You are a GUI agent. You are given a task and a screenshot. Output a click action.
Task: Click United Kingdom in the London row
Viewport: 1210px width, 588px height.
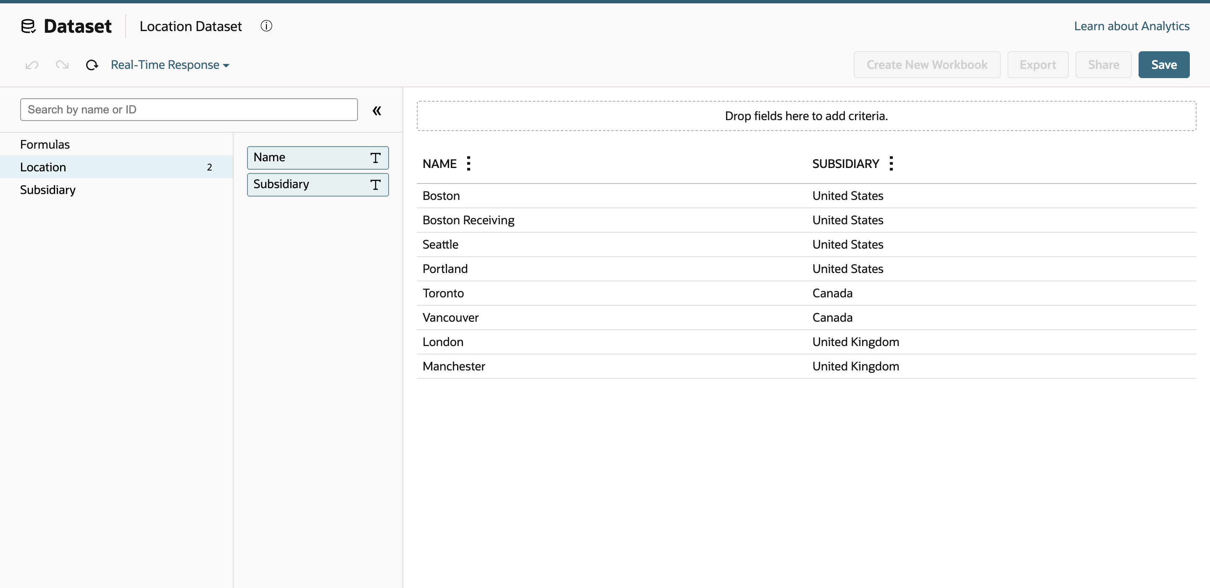856,342
